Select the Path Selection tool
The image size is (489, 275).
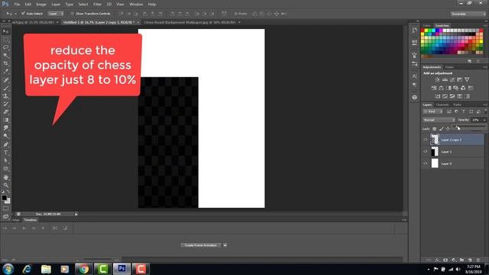pos(5,160)
